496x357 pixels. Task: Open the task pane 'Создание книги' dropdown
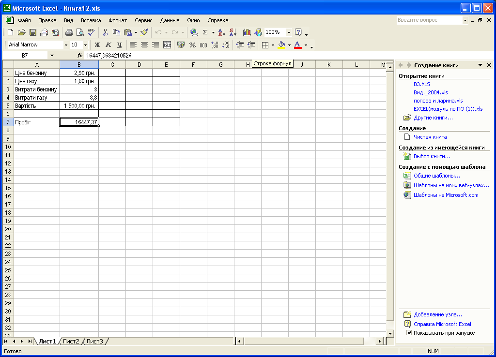[x=480, y=65]
